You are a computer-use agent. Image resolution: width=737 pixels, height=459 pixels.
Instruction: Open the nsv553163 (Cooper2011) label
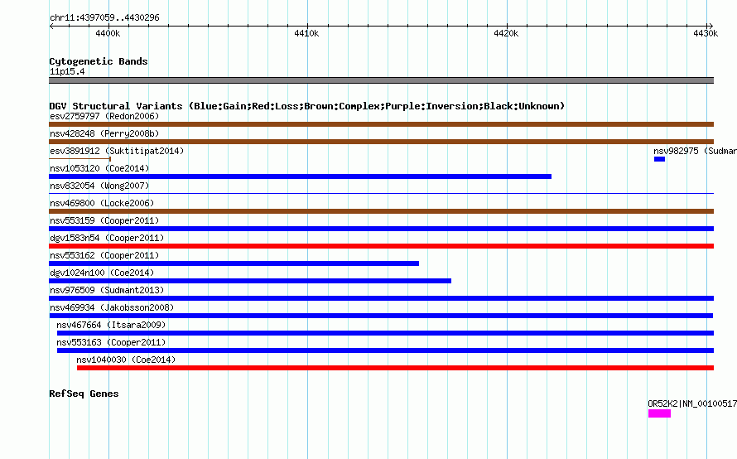point(111,342)
